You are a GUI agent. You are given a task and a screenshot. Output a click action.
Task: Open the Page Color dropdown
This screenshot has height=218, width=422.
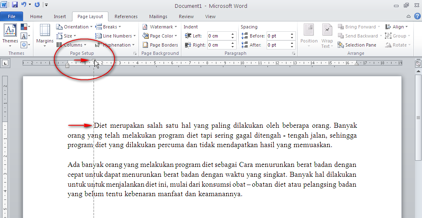point(160,36)
